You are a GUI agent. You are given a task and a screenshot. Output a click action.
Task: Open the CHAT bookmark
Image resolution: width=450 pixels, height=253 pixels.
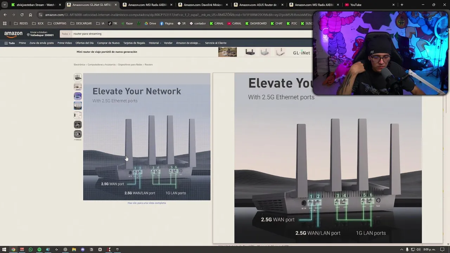coord(277,24)
